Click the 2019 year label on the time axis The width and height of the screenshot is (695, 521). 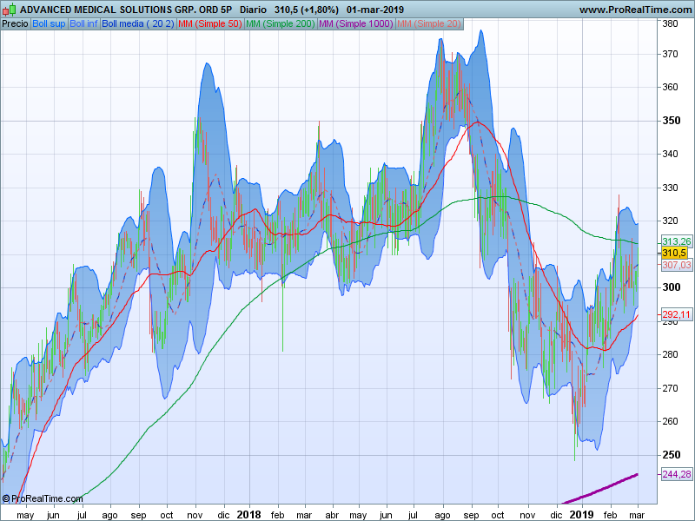581,514
